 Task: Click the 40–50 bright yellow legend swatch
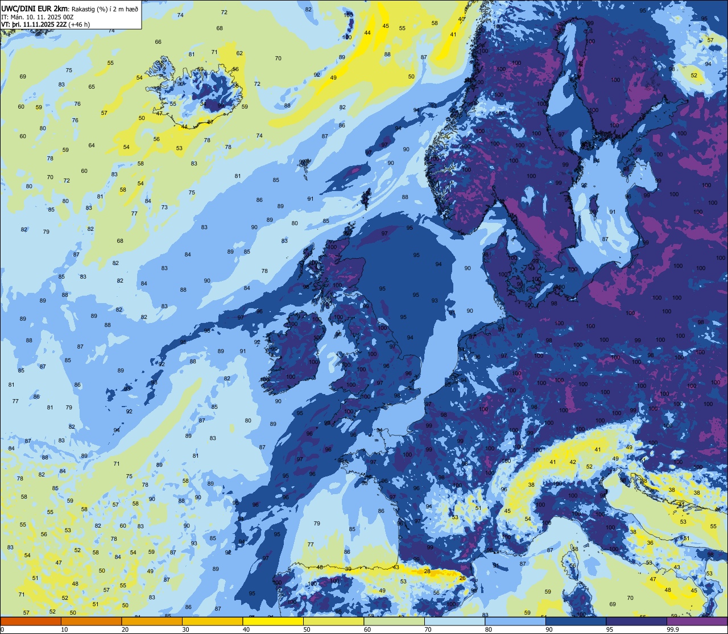273,621
